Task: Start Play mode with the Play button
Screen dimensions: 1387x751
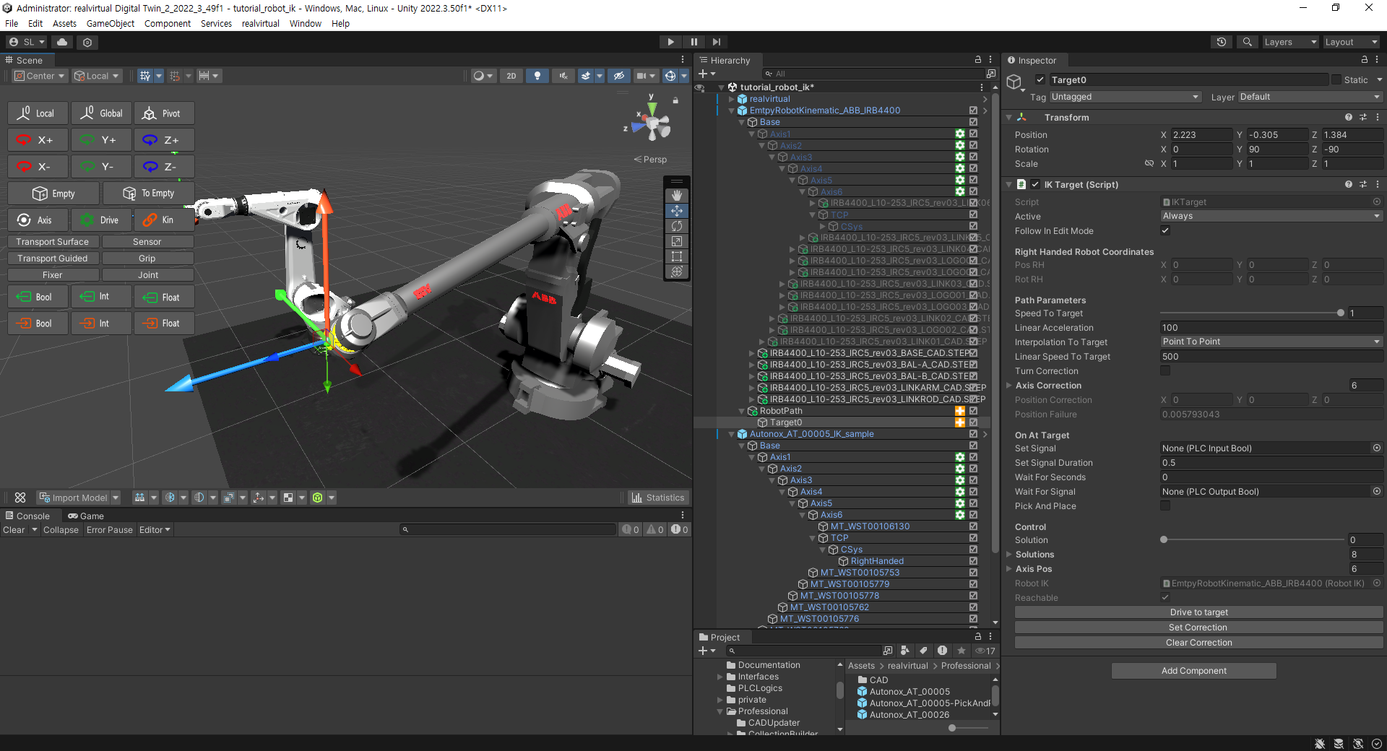Action: coord(670,42)
